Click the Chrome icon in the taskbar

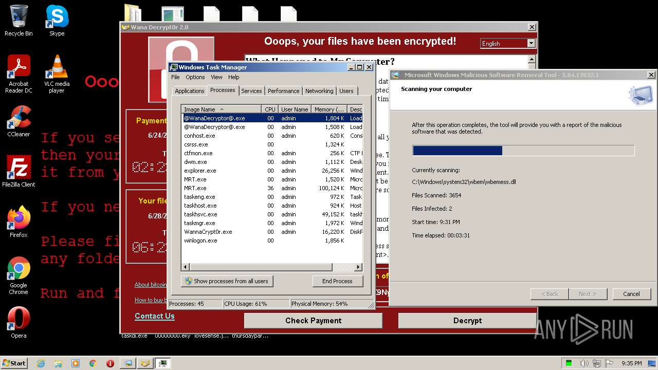[93, 363]
